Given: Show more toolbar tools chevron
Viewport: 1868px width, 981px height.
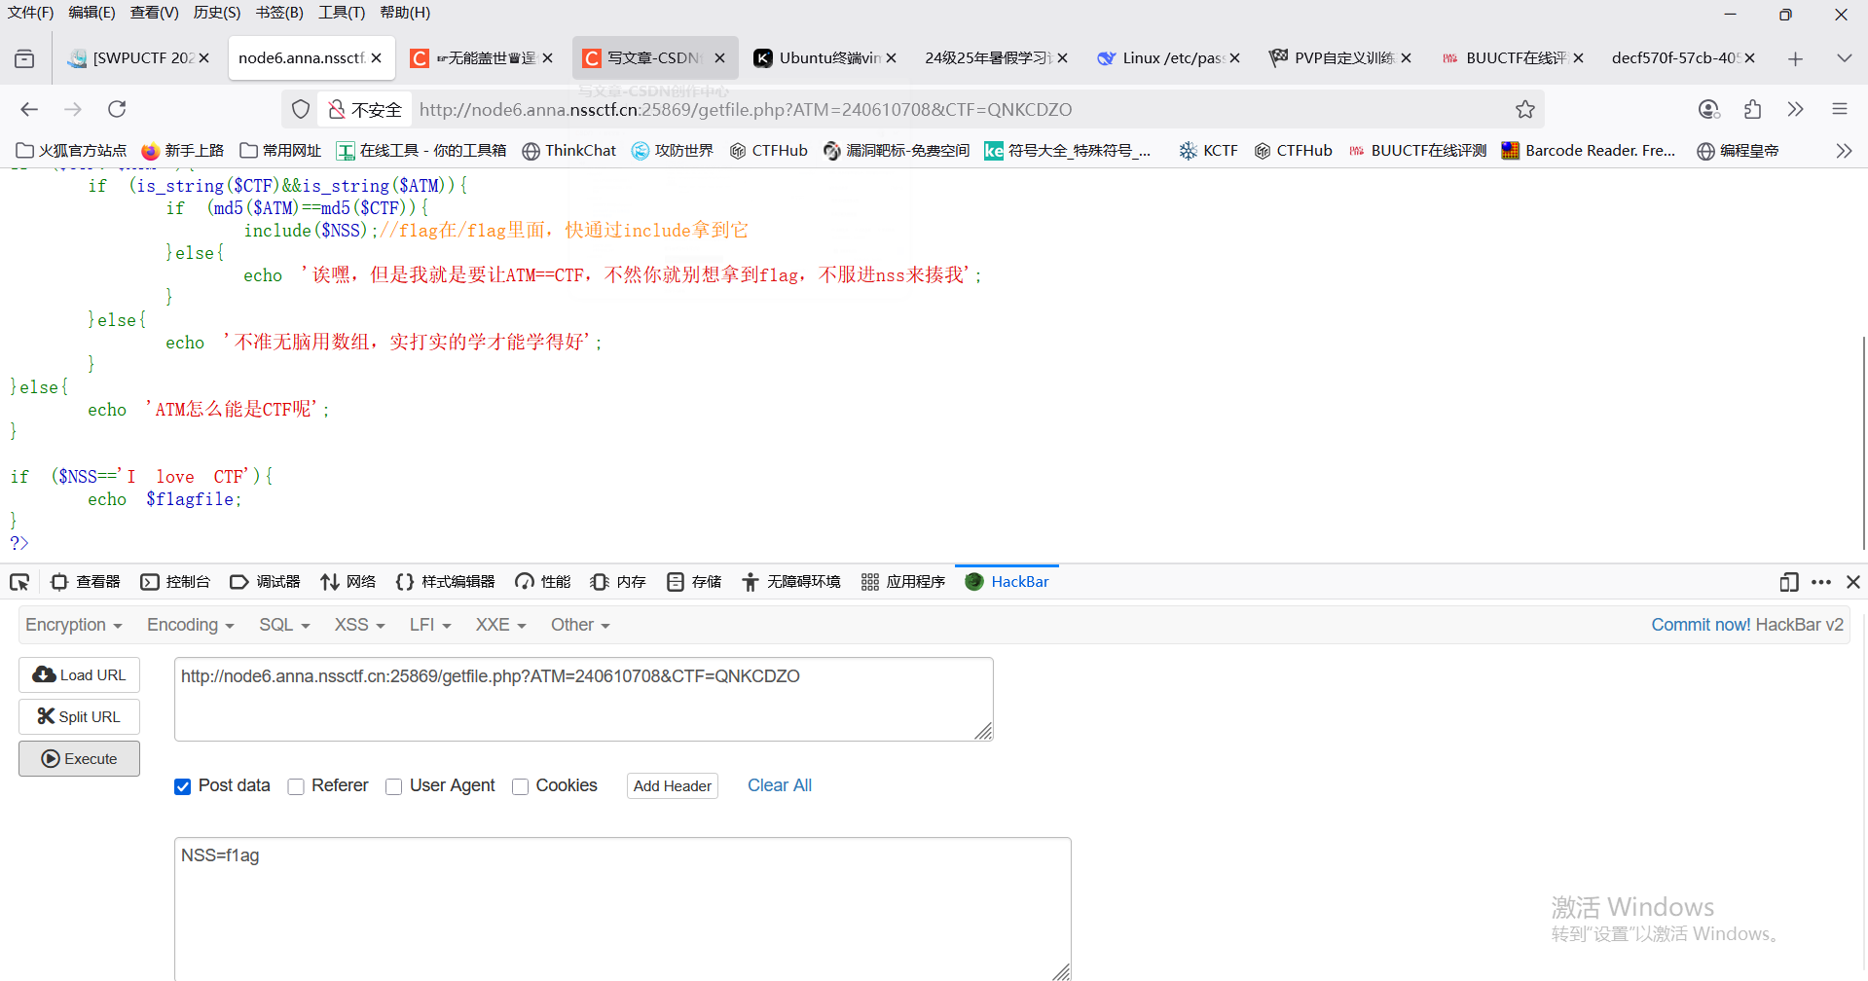Looking at the screenshot, I should pos(1796,109).
